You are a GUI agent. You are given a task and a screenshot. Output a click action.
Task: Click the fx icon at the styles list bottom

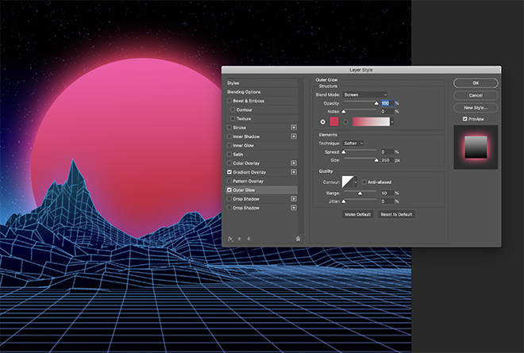coord(231,238)
